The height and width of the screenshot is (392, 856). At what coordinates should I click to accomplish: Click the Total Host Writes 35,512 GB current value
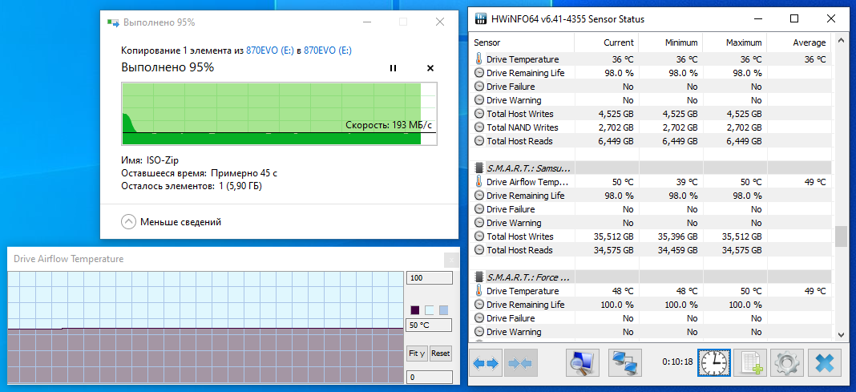pyautogui.click(x=614, y=236)
